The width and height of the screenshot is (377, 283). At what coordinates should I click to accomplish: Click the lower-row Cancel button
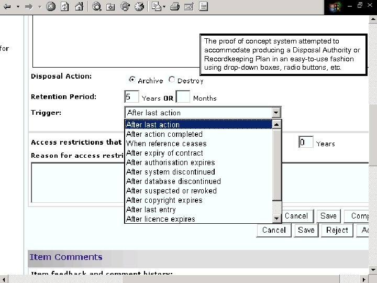274,230
